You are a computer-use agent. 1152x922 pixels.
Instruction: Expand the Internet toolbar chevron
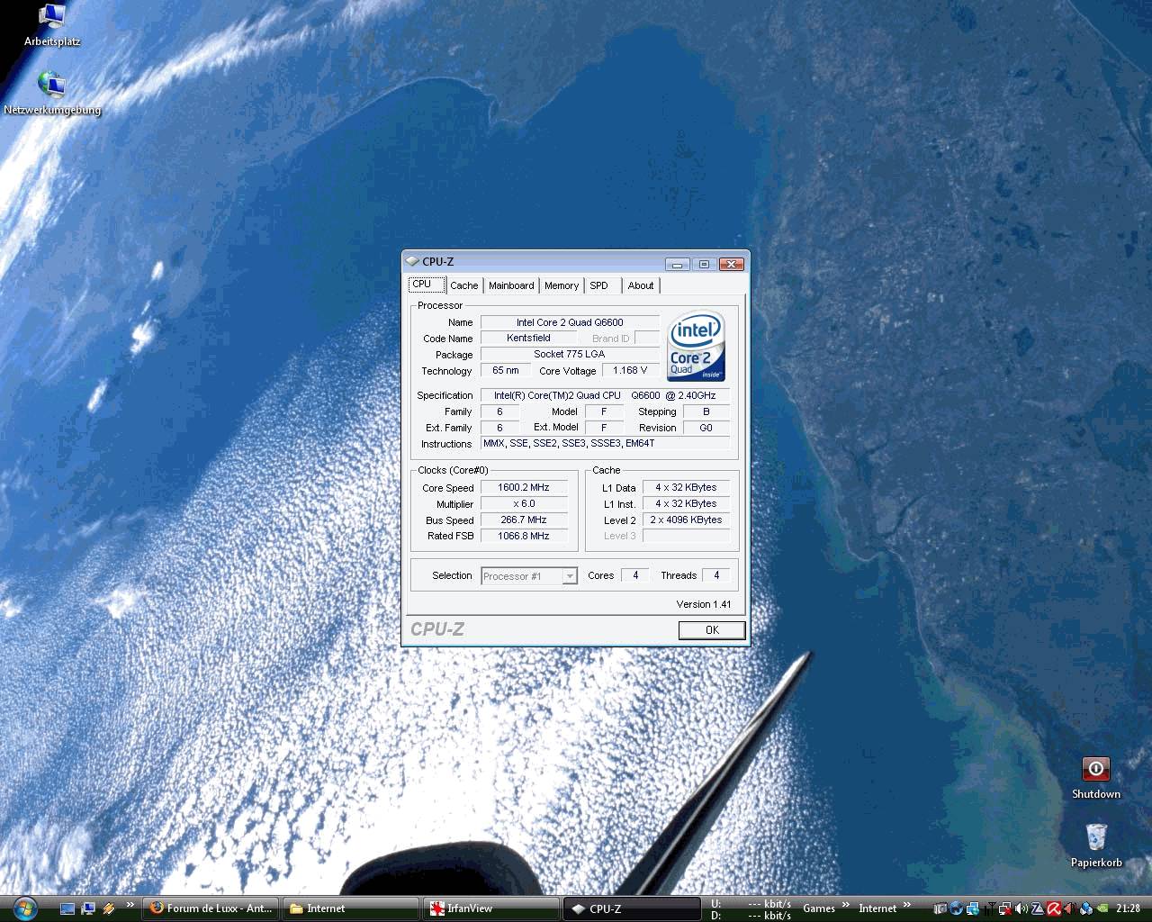coord(907,905)
